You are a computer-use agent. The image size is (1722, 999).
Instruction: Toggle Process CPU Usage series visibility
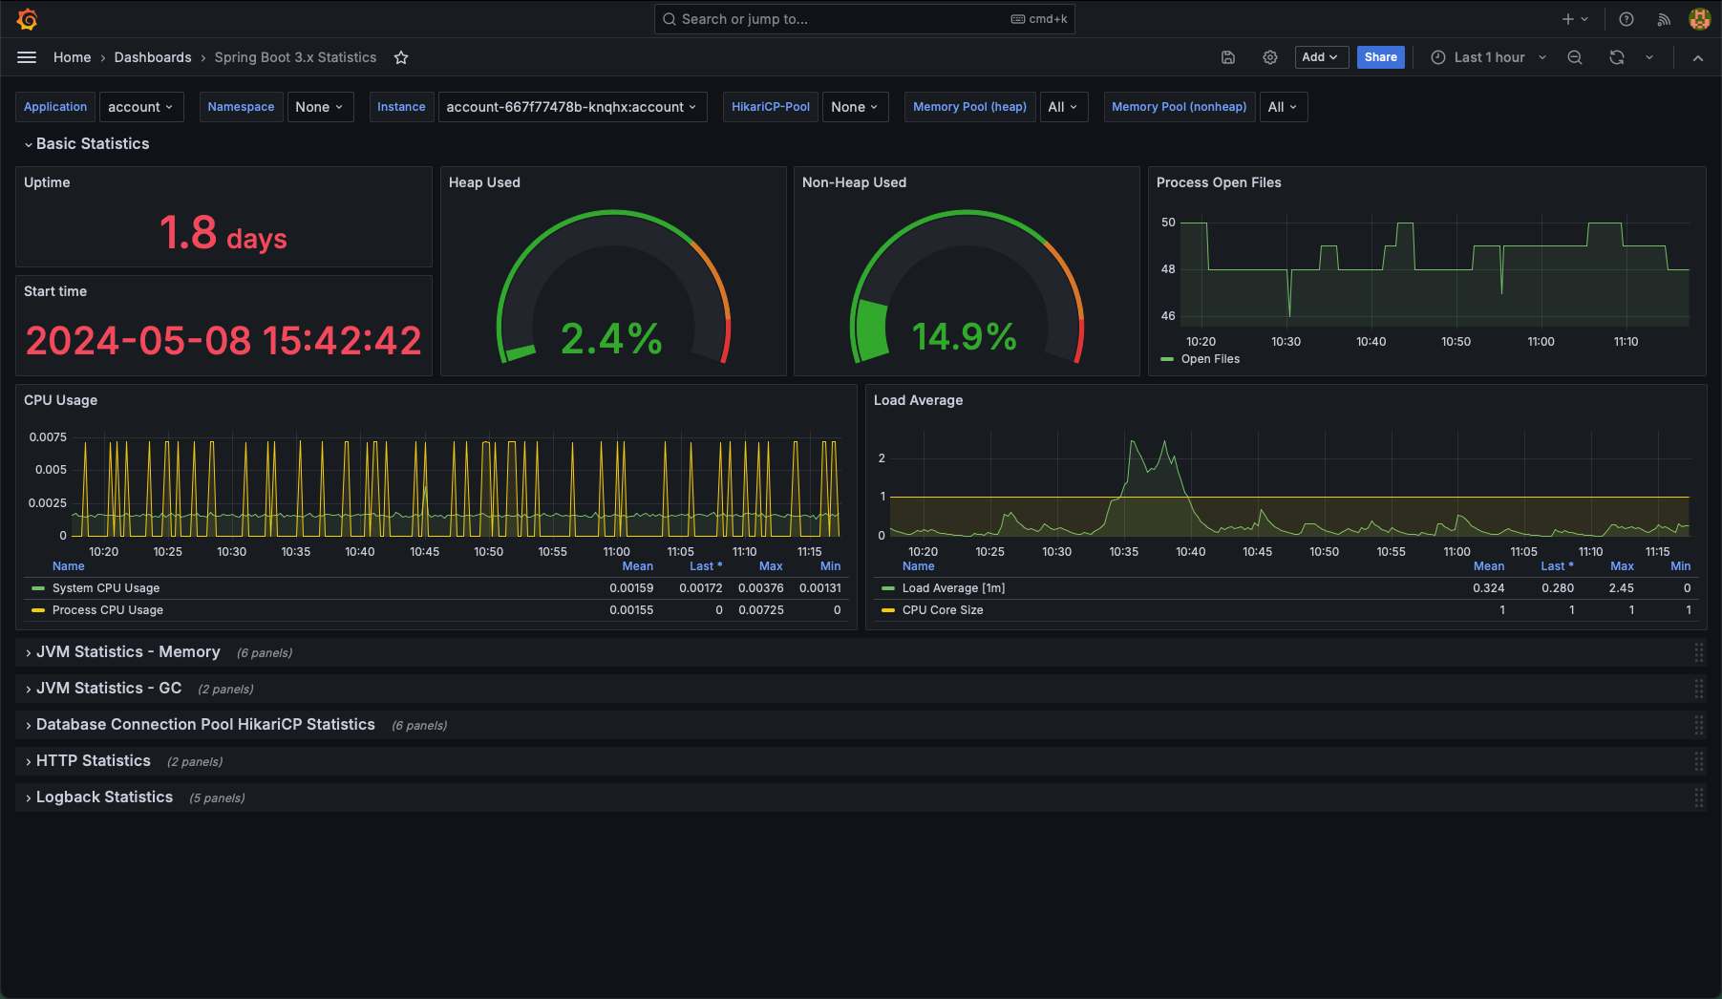(108, 610)
